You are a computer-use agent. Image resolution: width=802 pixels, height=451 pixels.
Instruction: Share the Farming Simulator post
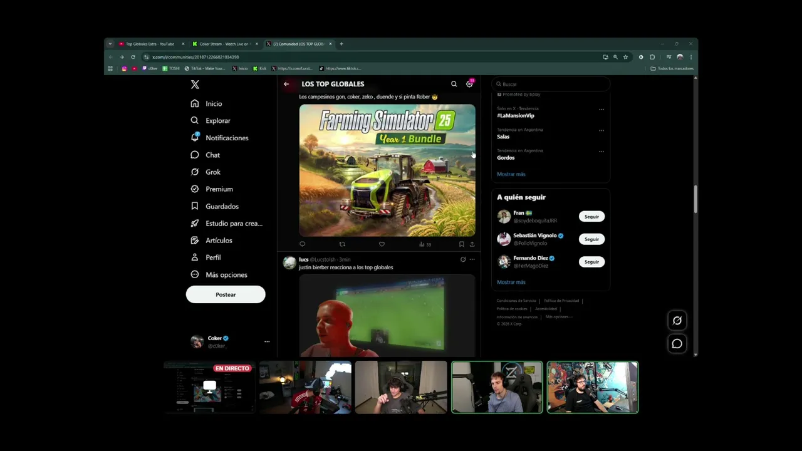tap(472, 244)
